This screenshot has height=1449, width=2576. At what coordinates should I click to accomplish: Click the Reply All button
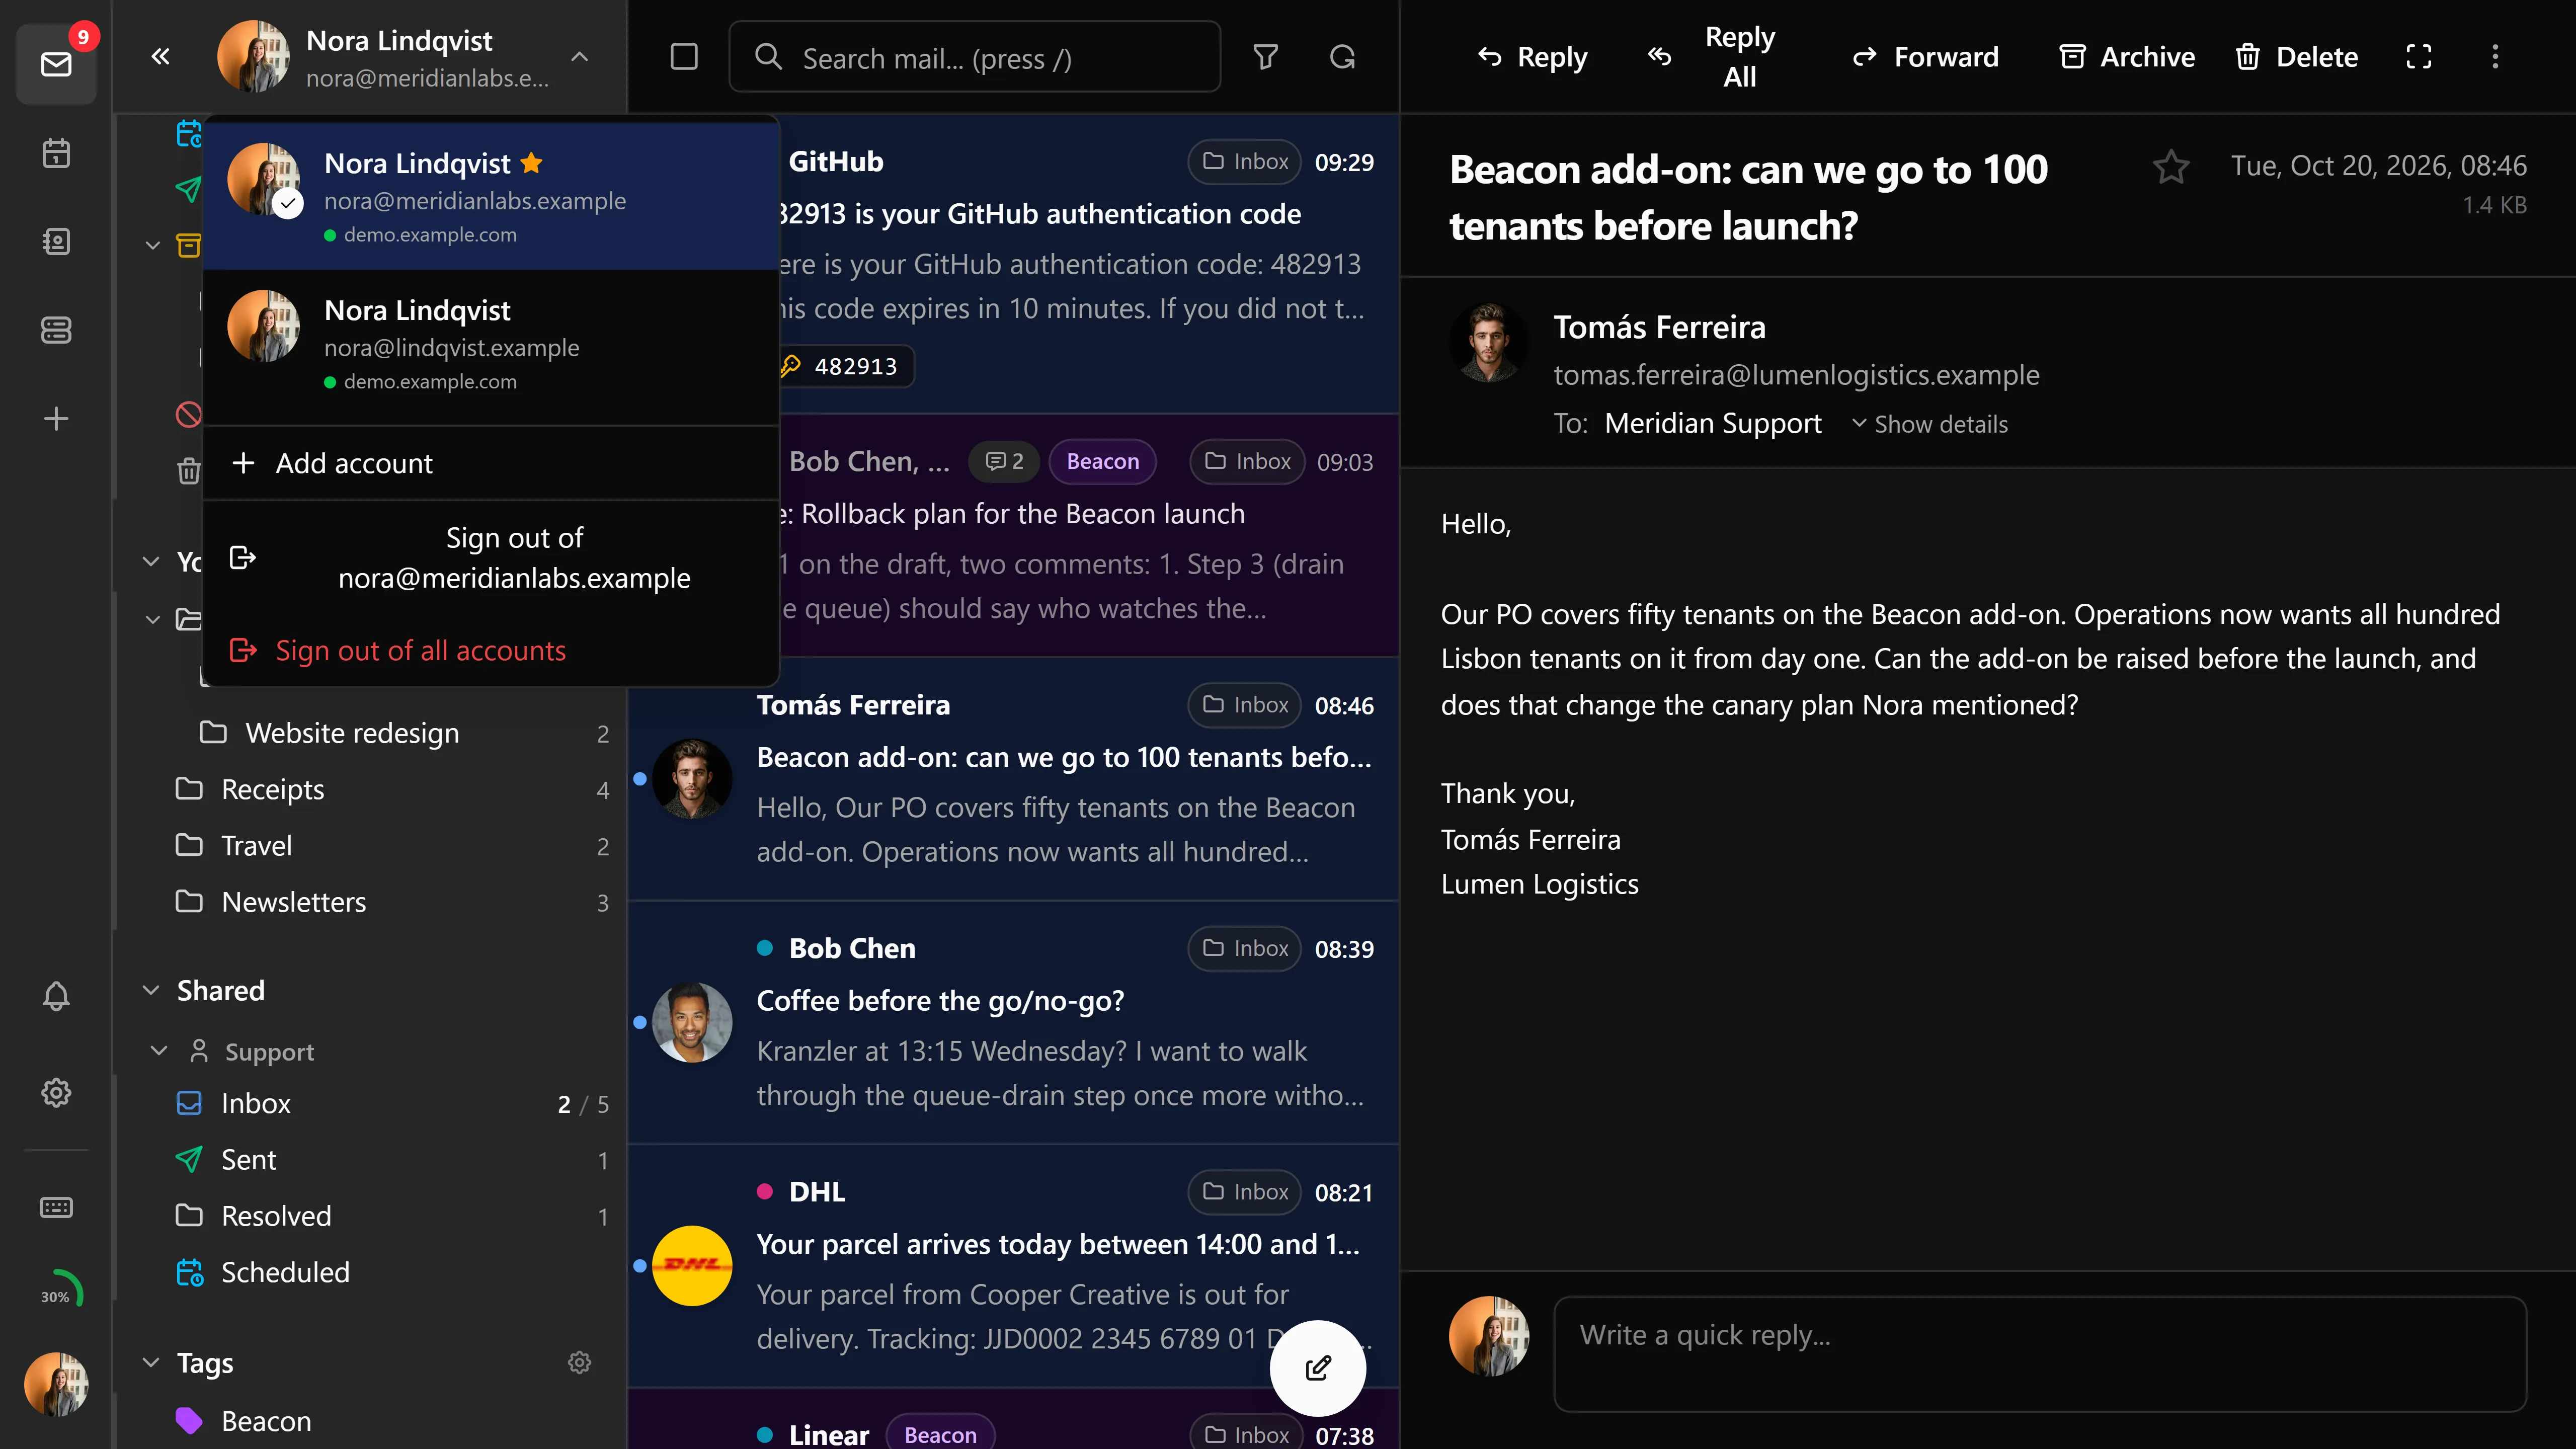1713,57
